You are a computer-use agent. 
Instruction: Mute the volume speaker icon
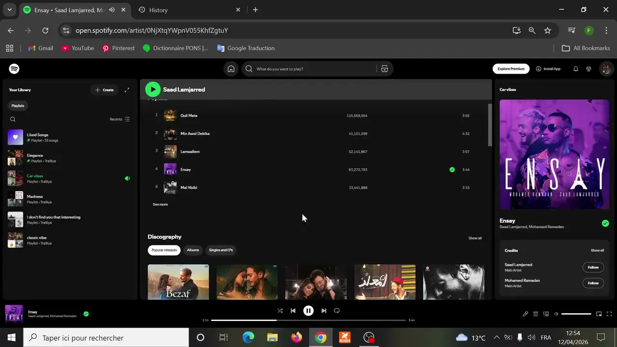pos(556,314)
